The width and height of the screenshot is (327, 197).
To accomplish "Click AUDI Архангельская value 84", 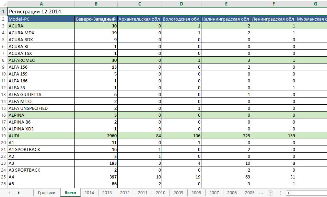I will pos(140,136).
